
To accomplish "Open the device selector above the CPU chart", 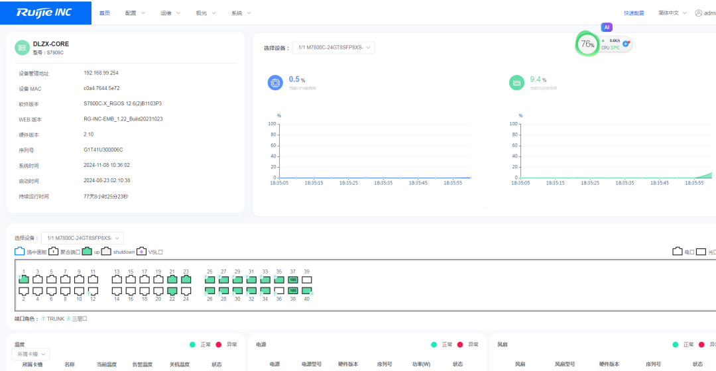I will click(x=333, y=48).
